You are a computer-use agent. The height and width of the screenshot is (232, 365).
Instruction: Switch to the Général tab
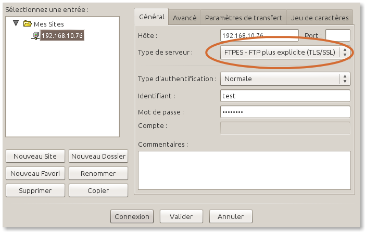pos(152,17)
